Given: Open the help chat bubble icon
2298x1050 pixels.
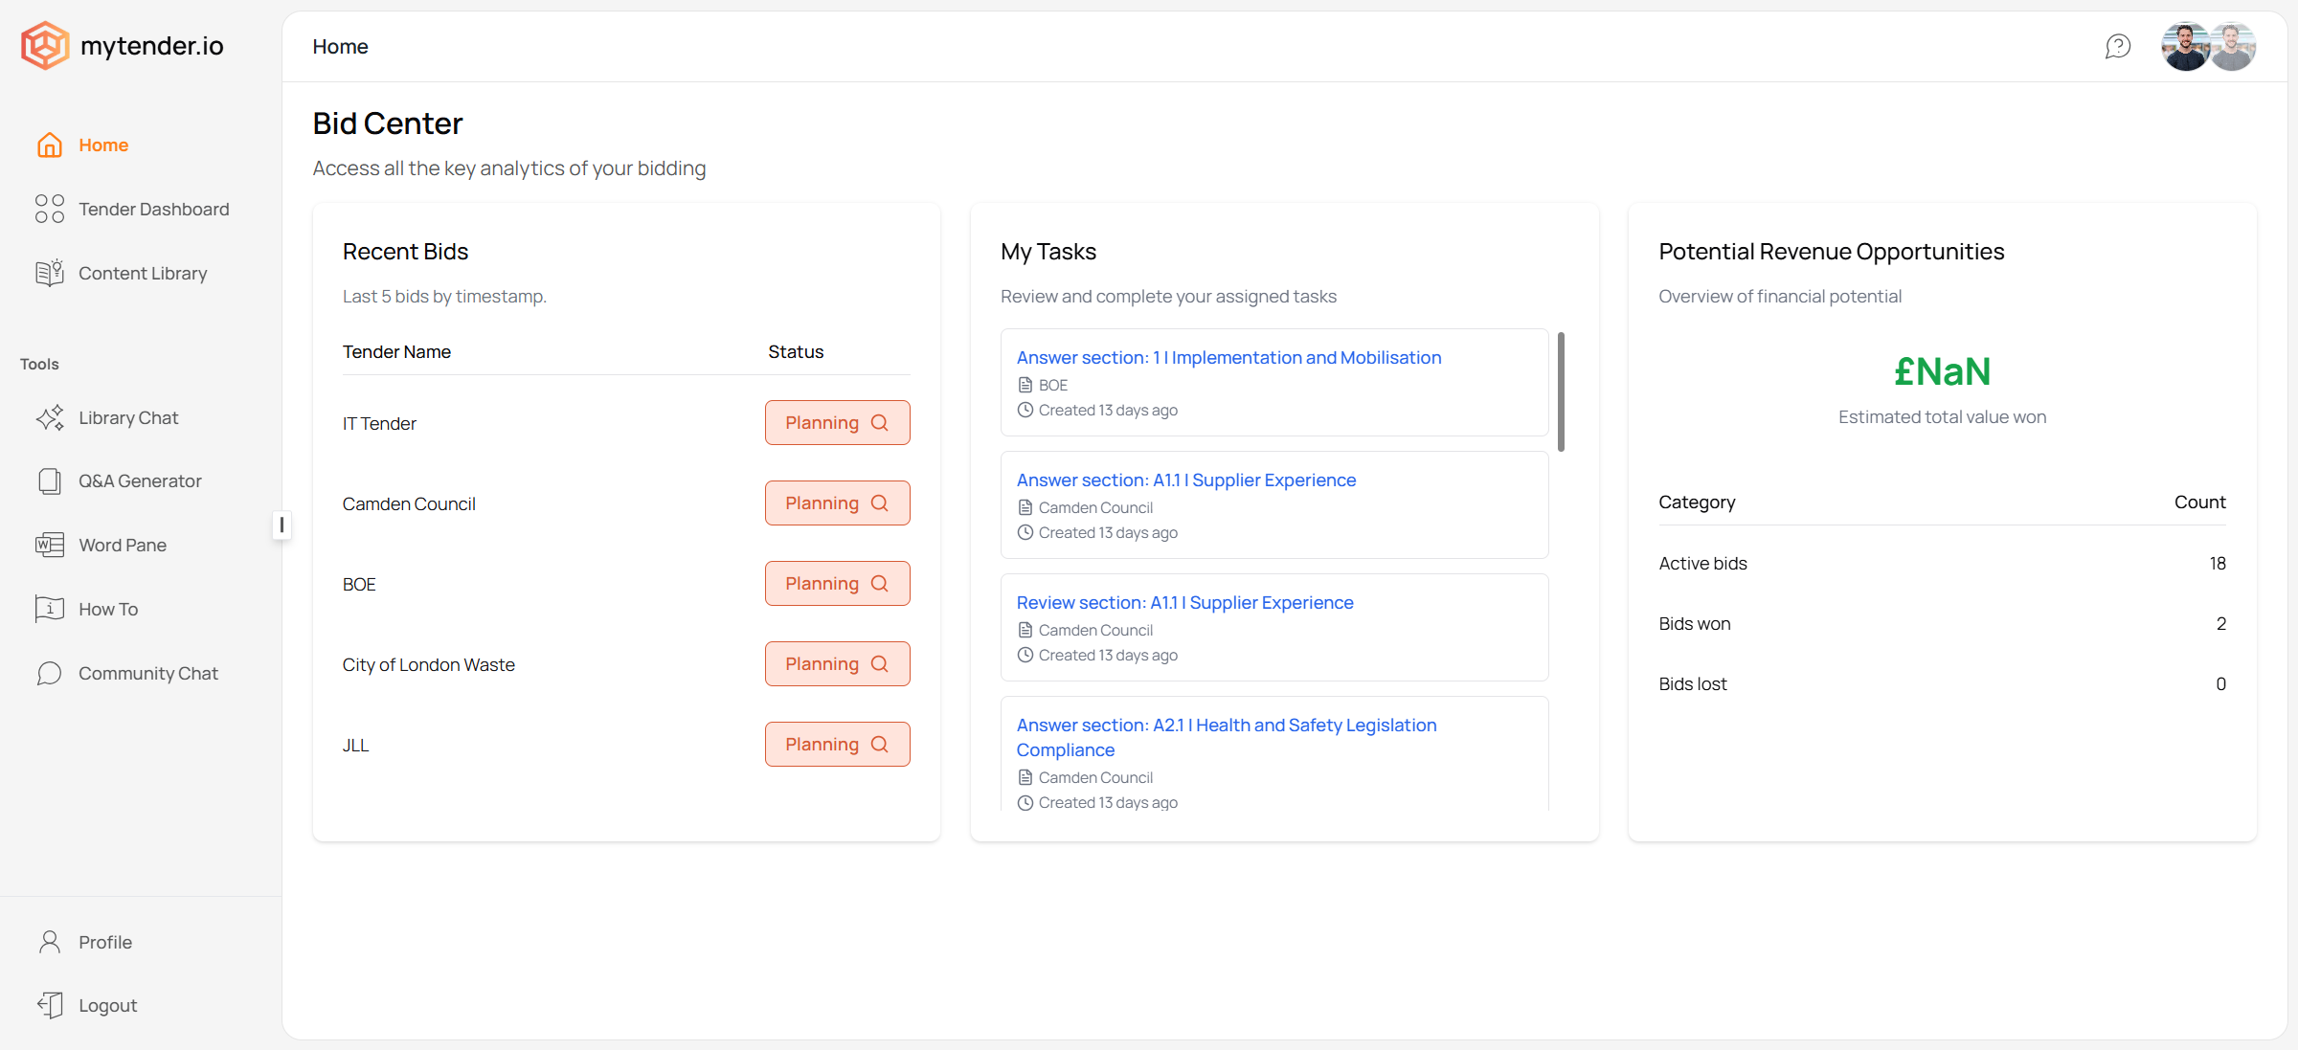Looking at the screenshot, I should point(2117,46).
